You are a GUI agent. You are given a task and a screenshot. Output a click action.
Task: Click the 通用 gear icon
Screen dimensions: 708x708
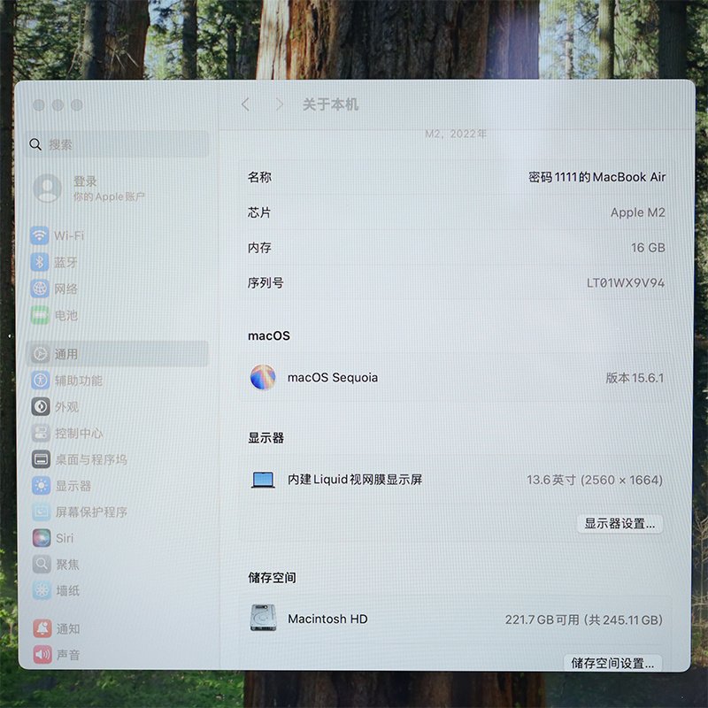40,354
